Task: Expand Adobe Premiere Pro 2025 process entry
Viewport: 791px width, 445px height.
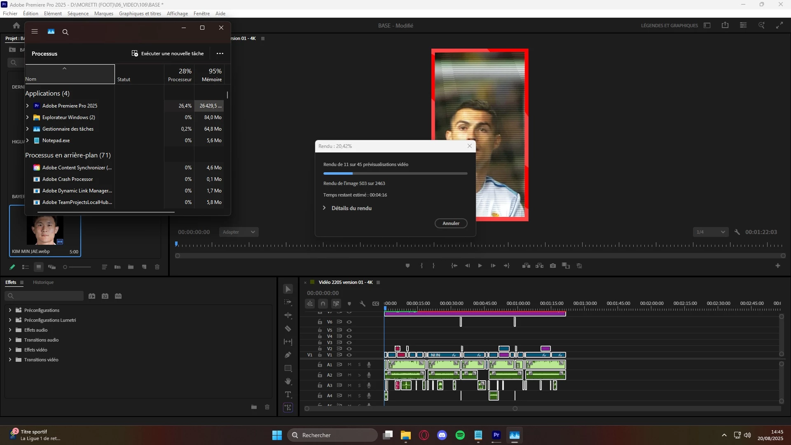Action: click(x=28, y=106)
